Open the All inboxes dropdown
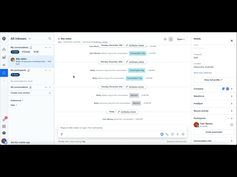 21,39
